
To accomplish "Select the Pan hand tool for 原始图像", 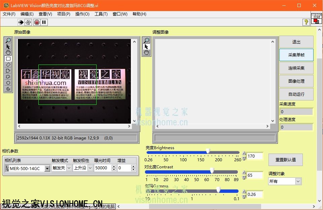I will point(8,52).
